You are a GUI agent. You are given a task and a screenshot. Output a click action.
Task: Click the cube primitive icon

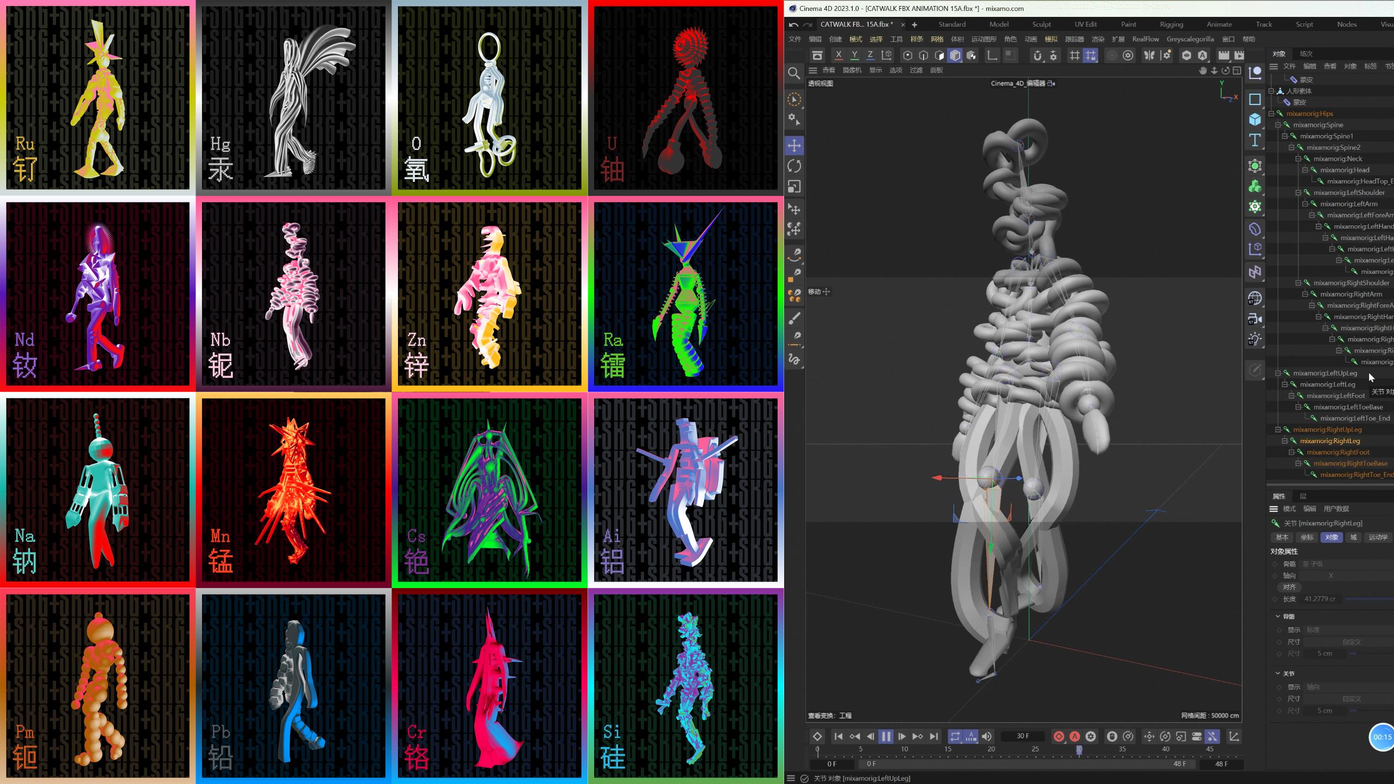click(1255, 119)
